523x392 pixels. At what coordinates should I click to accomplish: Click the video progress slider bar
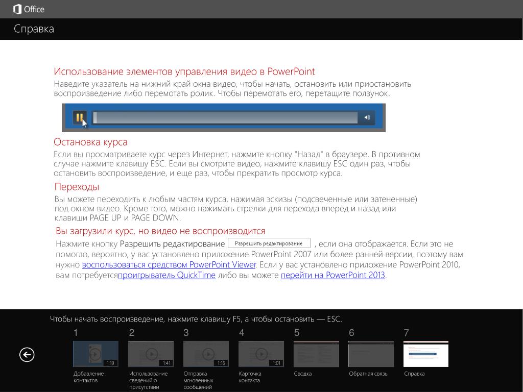225,117
